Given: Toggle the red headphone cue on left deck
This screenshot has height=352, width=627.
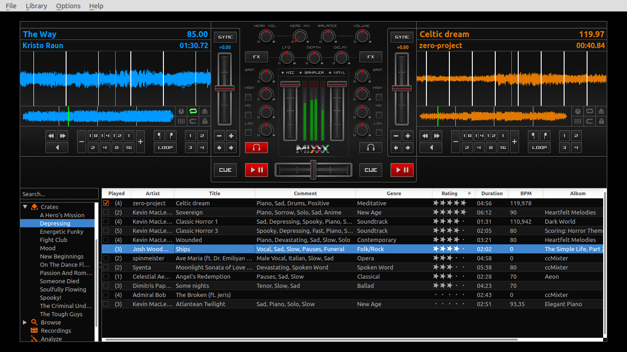Looking at the screenshot, I should 257,148.
